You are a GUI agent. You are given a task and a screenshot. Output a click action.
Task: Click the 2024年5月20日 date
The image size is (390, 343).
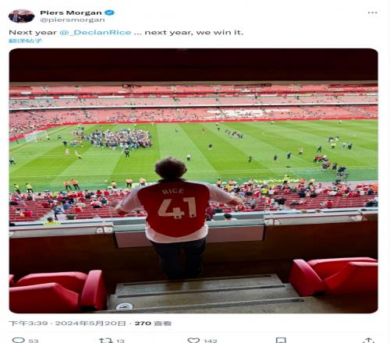90,324
